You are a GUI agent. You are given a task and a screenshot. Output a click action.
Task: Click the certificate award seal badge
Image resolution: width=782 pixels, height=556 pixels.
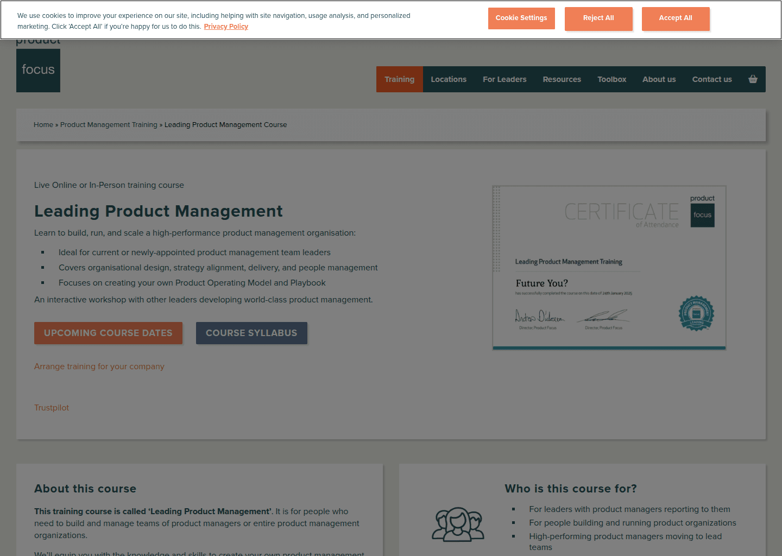click(696, 314)
